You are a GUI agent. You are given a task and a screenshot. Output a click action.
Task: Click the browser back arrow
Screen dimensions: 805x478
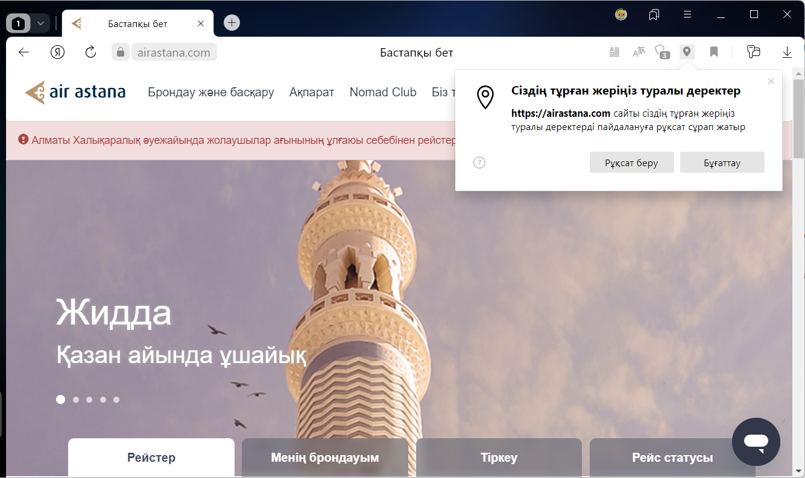(24, 52)
